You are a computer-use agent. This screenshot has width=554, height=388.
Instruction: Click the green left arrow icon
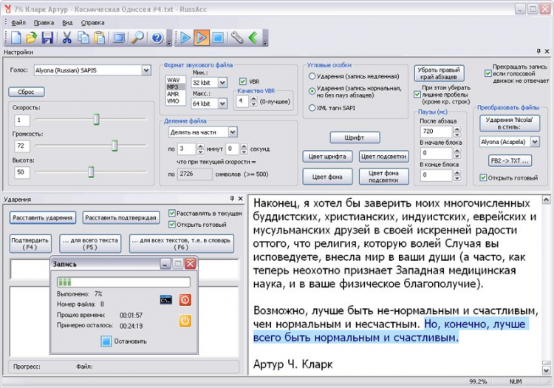click(253, 38)
